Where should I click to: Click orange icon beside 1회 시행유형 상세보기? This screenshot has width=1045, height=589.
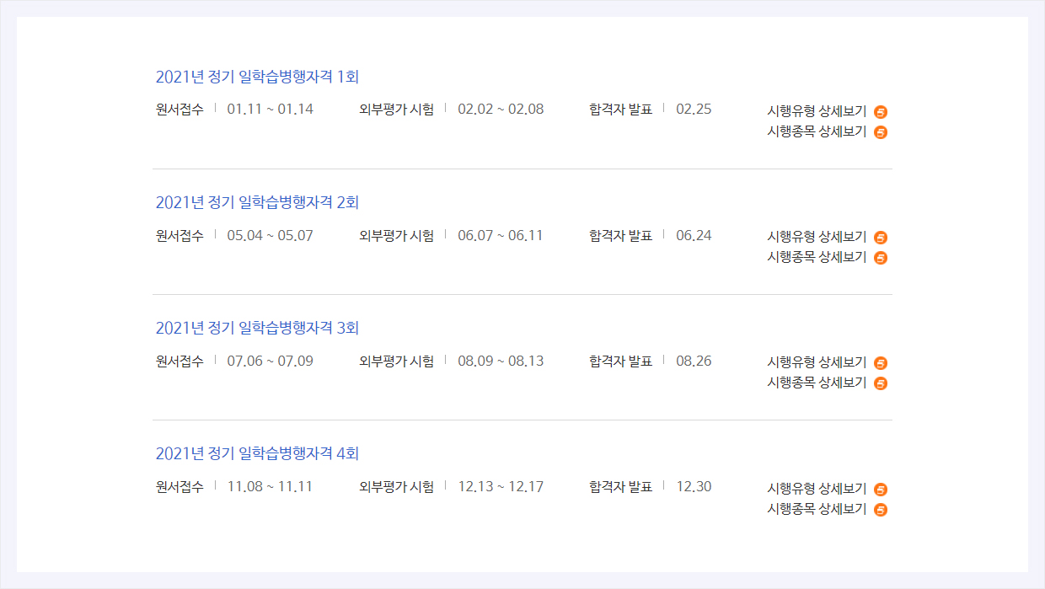881,111
